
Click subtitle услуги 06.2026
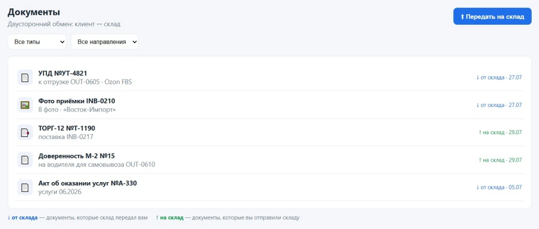tap(60, 192)
